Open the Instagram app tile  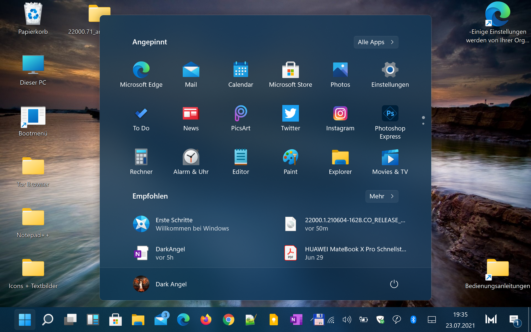pyautogui.click(x=340, y=118)
